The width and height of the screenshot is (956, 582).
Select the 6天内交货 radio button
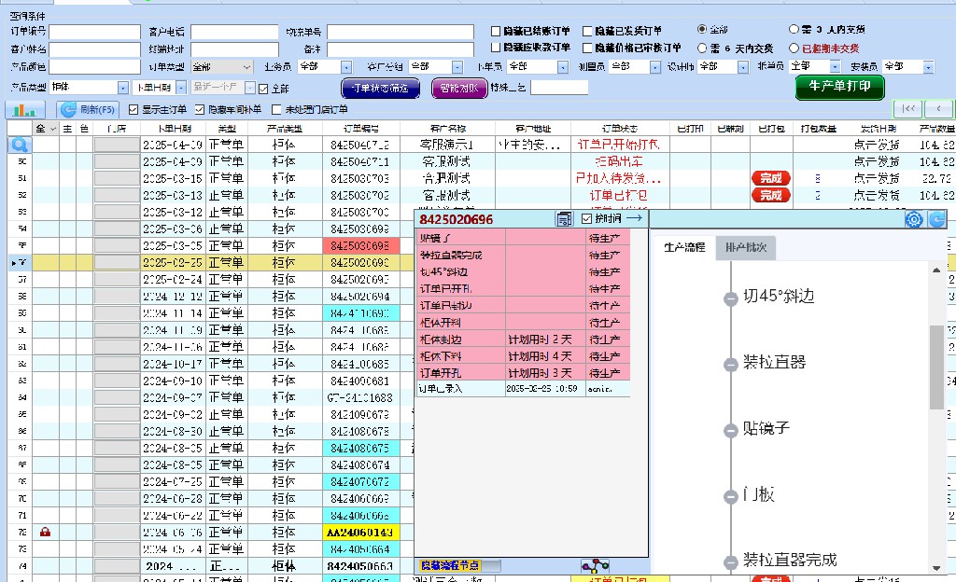click(702, 48)
